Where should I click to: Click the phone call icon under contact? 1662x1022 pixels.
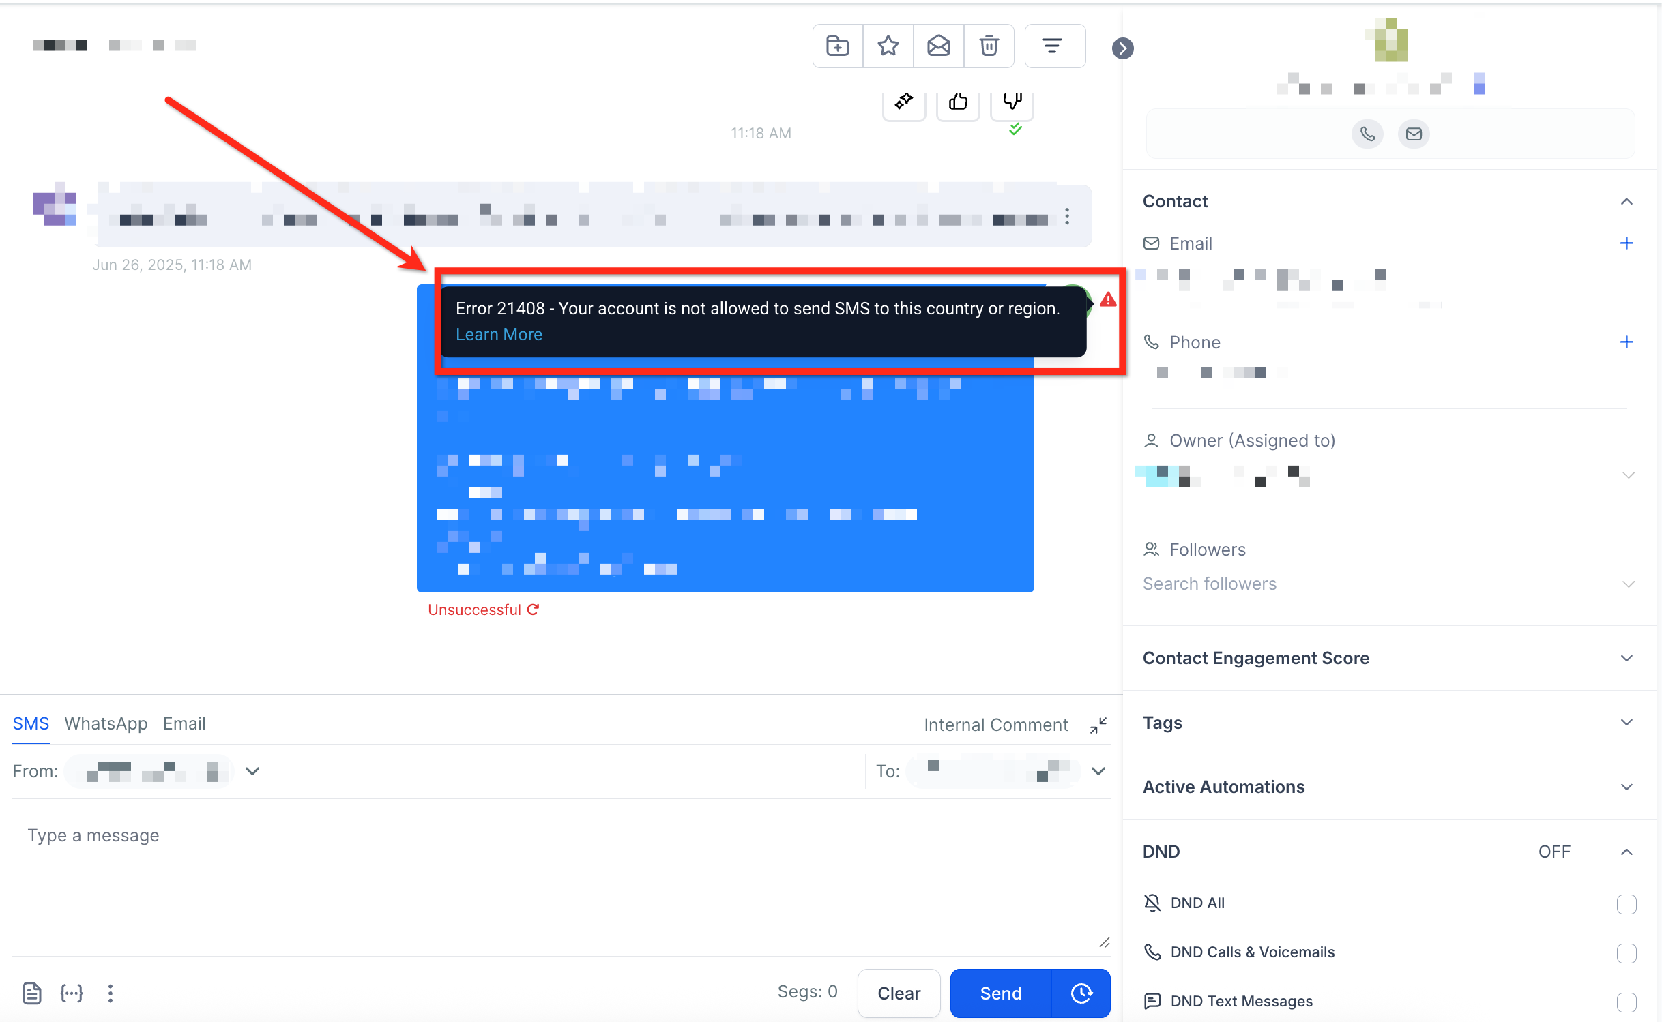tap(1367, 134)
